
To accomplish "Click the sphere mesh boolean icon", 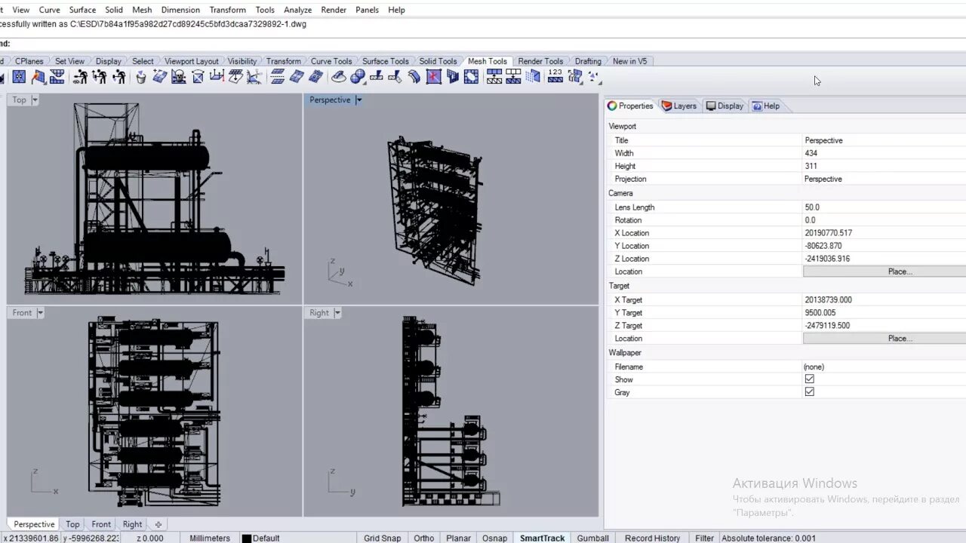I will coord(358,76).
